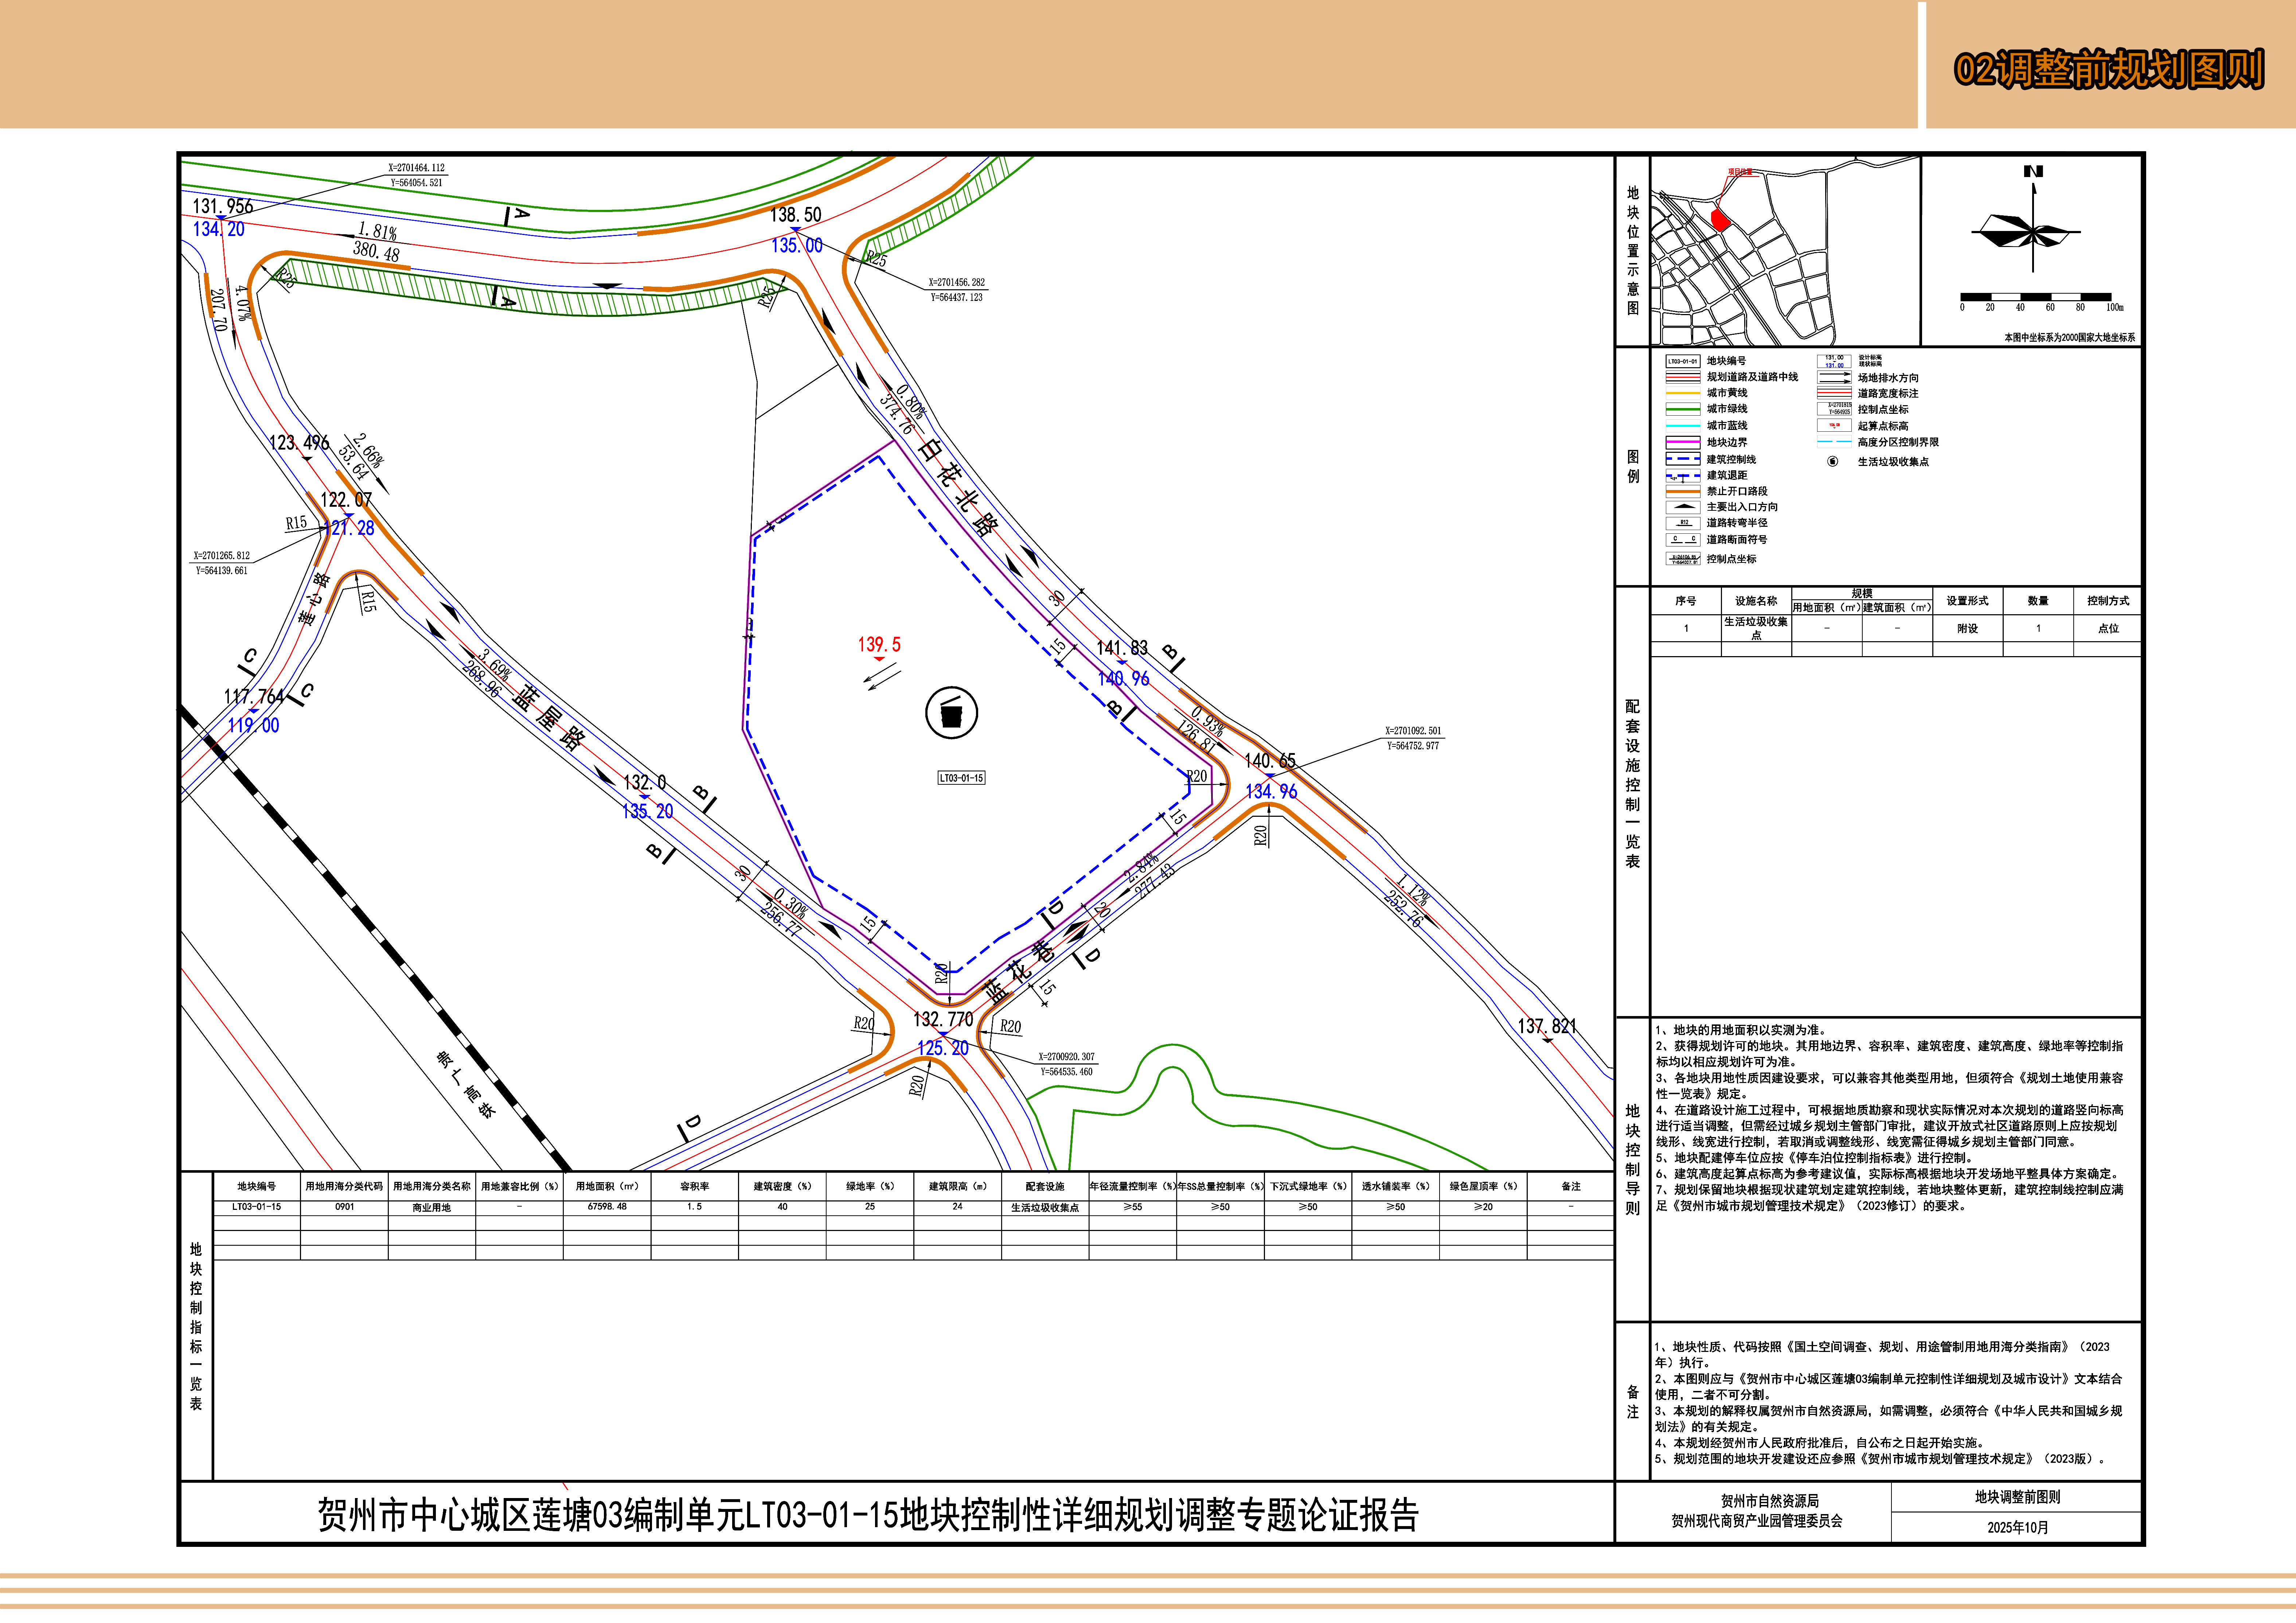
Task: Click the 道路断面符号 C-C legend symbol
Action: click(1683, 540)
